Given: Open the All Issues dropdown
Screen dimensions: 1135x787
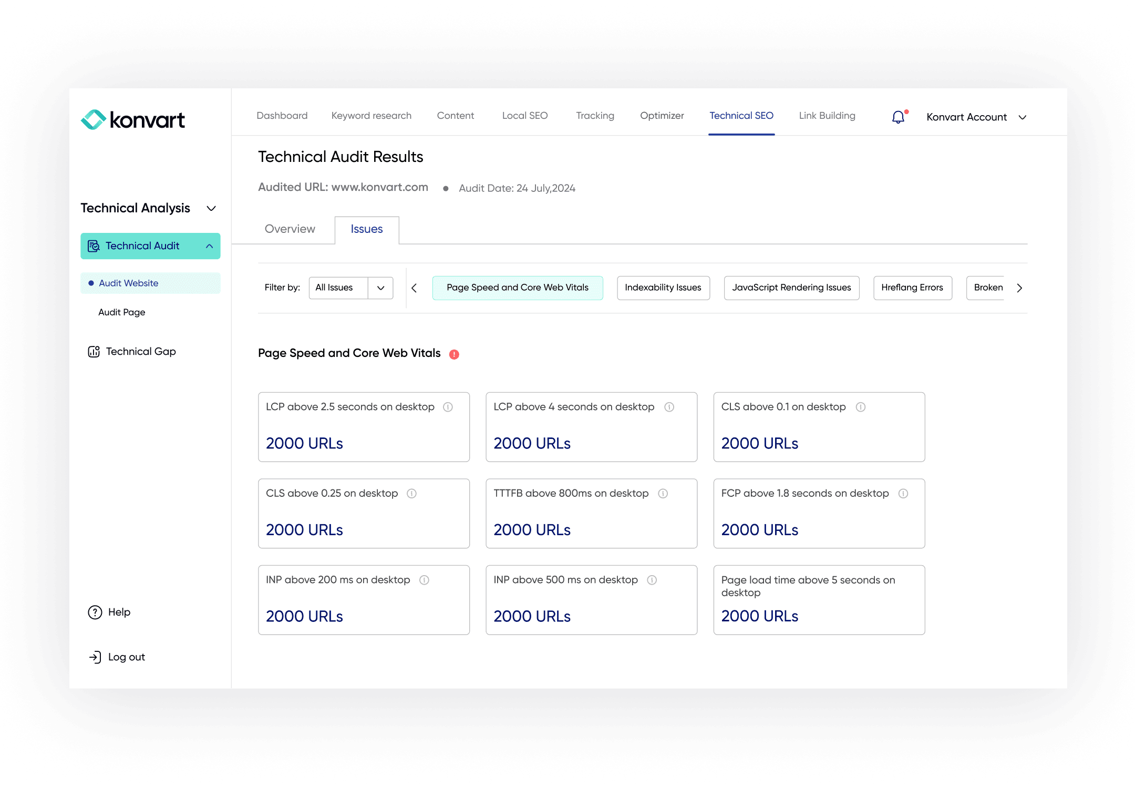Looking at the screenshot, I should click(x=380, y=288).
